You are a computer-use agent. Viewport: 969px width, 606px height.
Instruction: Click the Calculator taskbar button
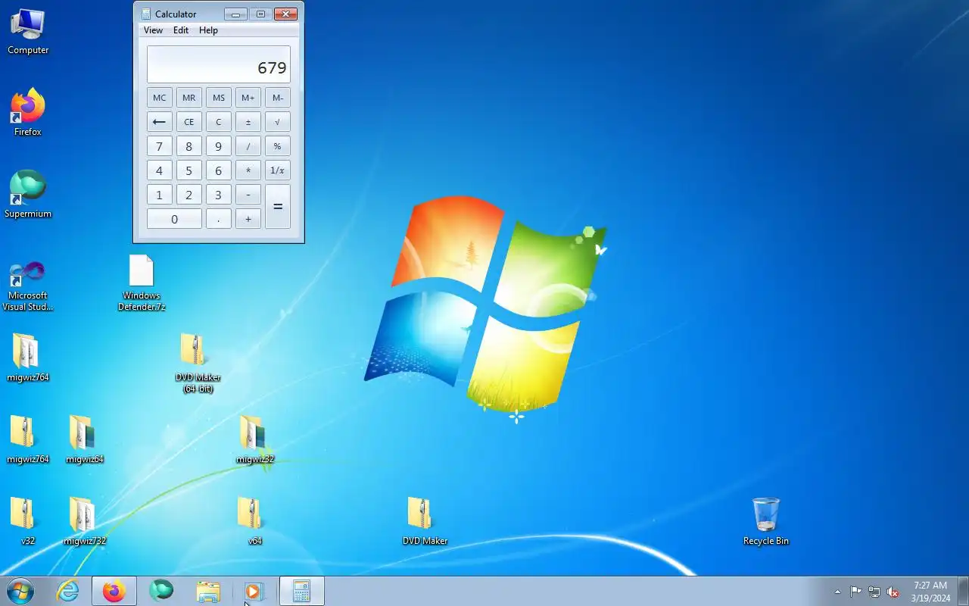(x=302, y=591)
